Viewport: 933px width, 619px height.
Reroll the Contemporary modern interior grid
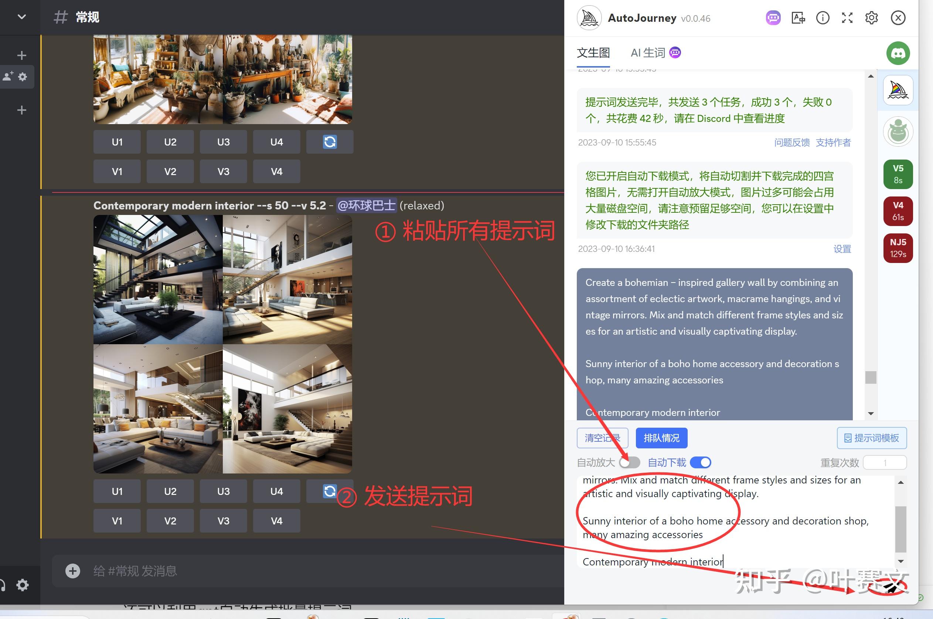(330, 491)
